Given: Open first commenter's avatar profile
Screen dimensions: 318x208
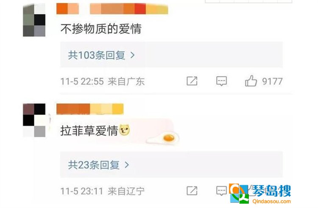Looking at the screenshot, I should click(34, 20).
